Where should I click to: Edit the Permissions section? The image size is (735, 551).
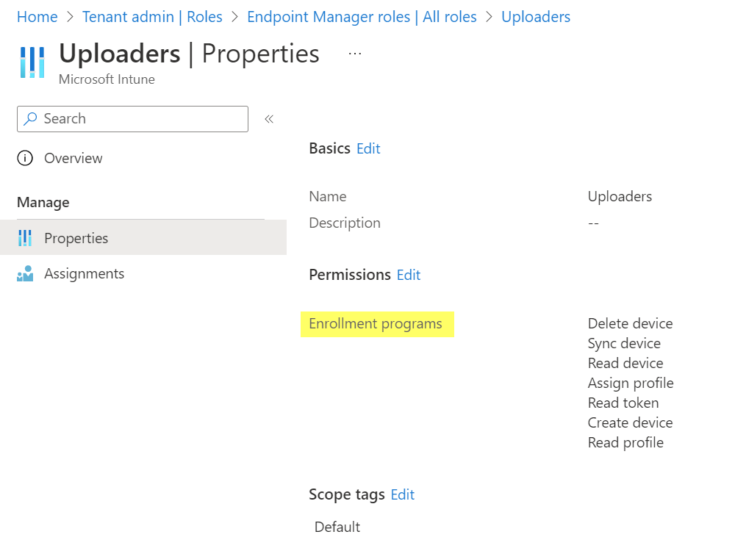[x=409, y=275]
